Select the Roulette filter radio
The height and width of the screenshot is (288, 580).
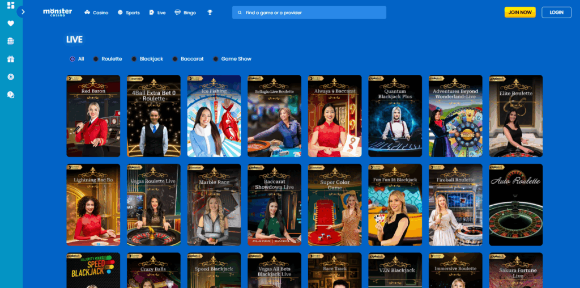click(96, 59)
